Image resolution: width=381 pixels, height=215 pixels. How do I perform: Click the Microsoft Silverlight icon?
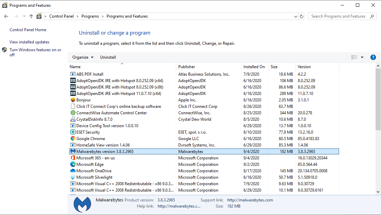[73, 177]
